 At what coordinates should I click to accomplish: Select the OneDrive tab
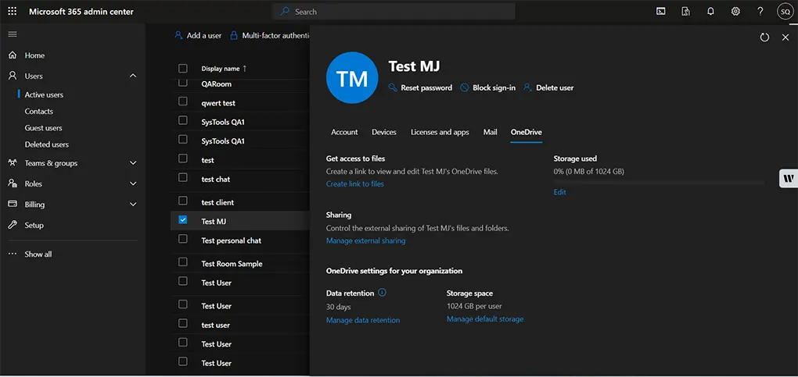(x=527, y=132)
